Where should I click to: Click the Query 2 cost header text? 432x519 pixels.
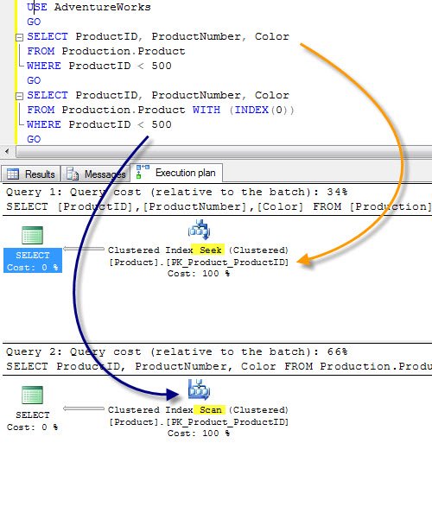click(x=176, y=351)
